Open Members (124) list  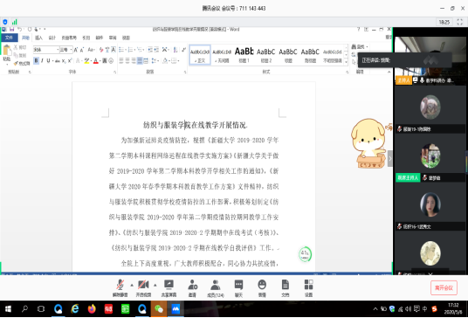click(x=215, y=288)
